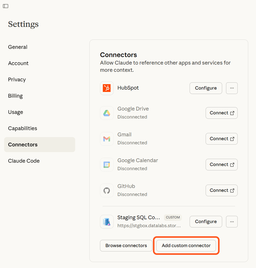Click the HubSpot connector icon

[x=107, y=88]
